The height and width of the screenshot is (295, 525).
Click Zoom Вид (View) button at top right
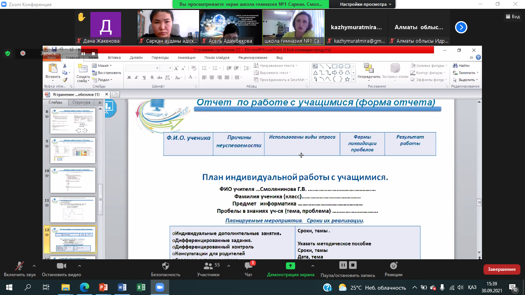coord(512,17)
